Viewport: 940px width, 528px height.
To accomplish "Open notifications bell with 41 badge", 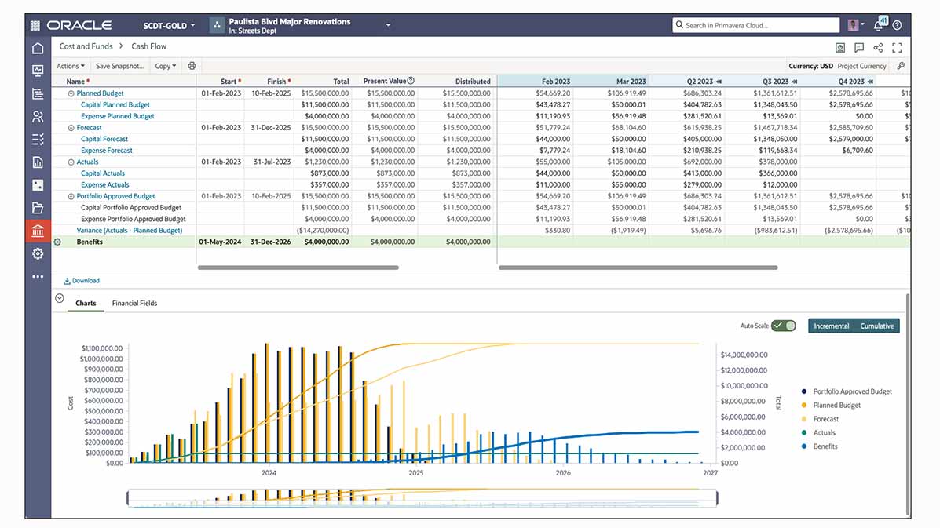I will (x=879, y=25).
